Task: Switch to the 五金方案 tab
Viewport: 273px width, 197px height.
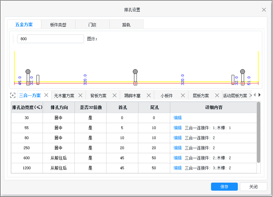Action: (24, 24)
